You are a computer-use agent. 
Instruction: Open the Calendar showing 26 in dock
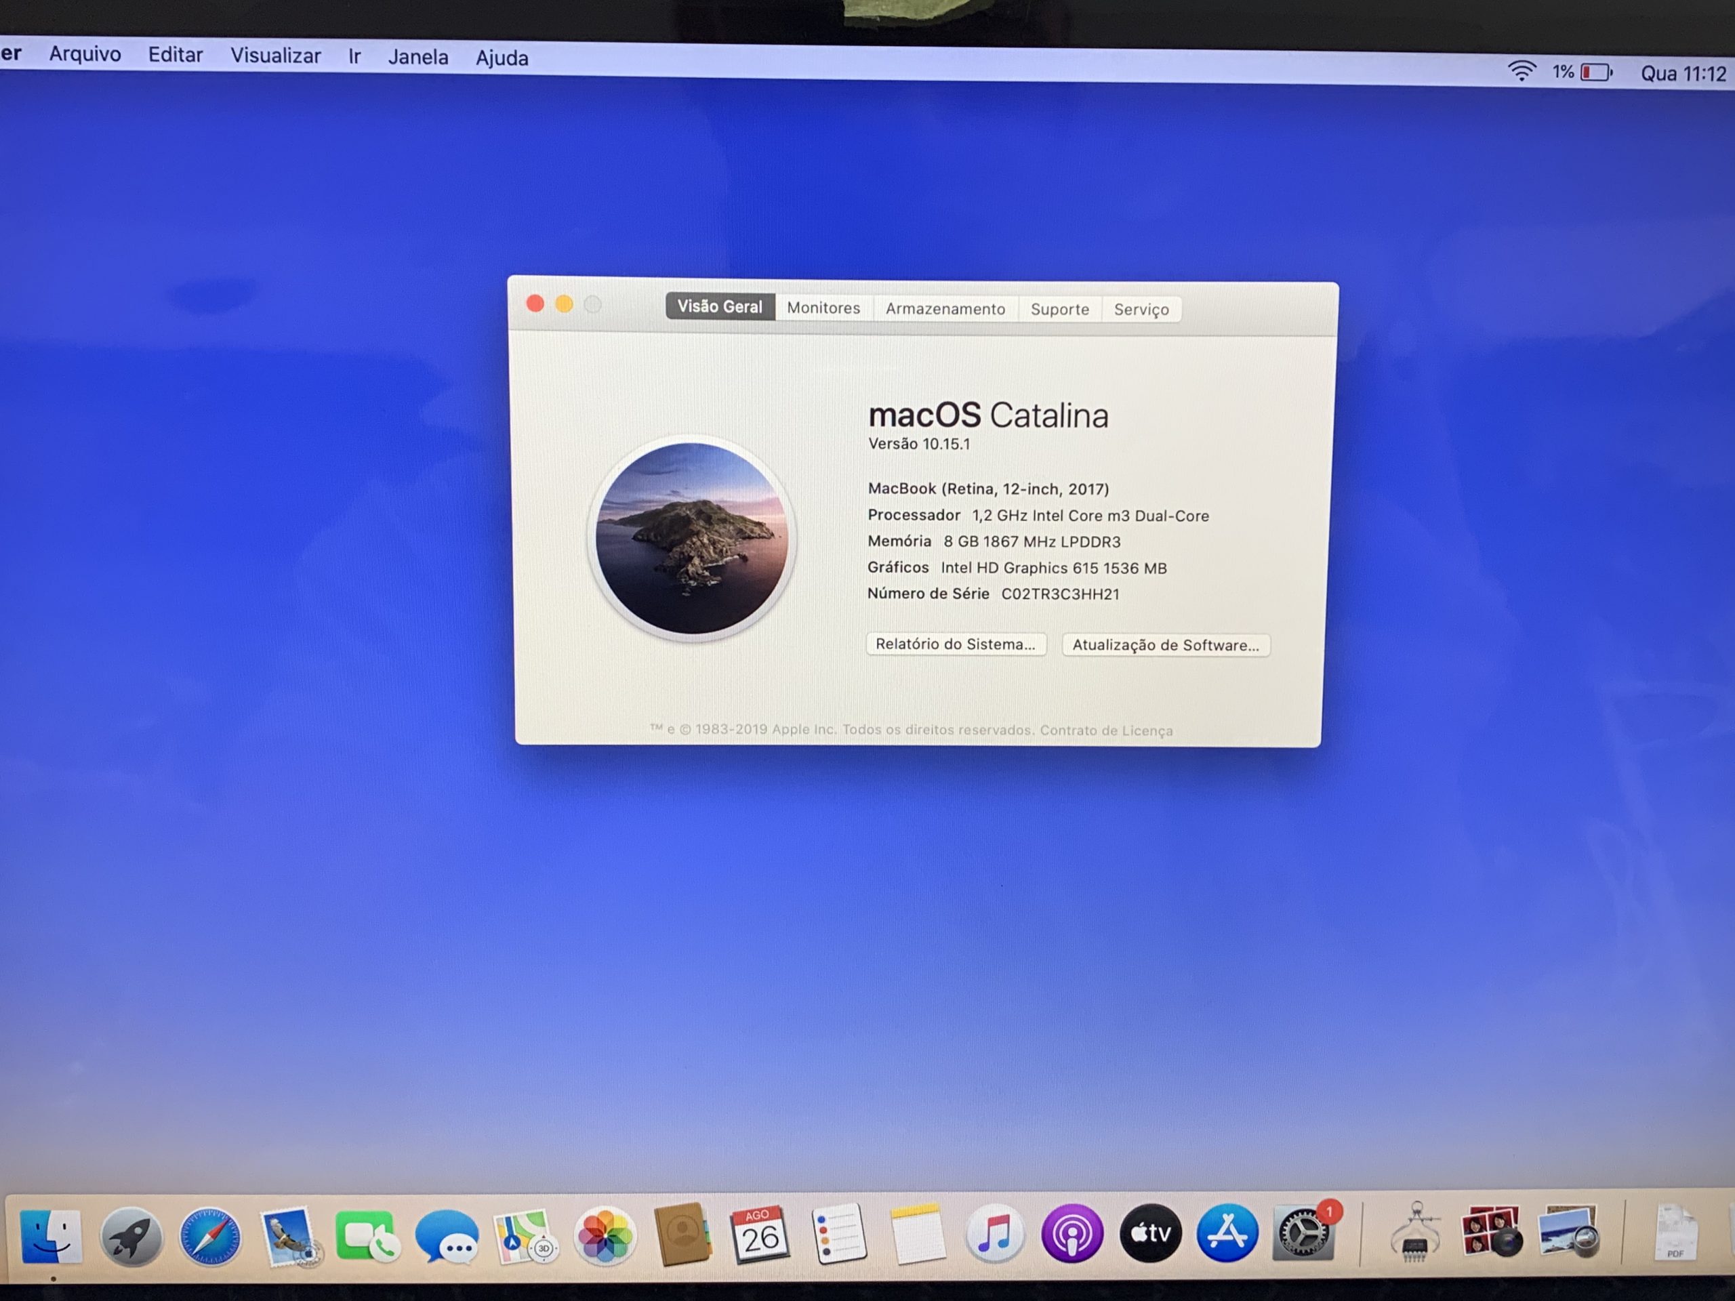759,1235
